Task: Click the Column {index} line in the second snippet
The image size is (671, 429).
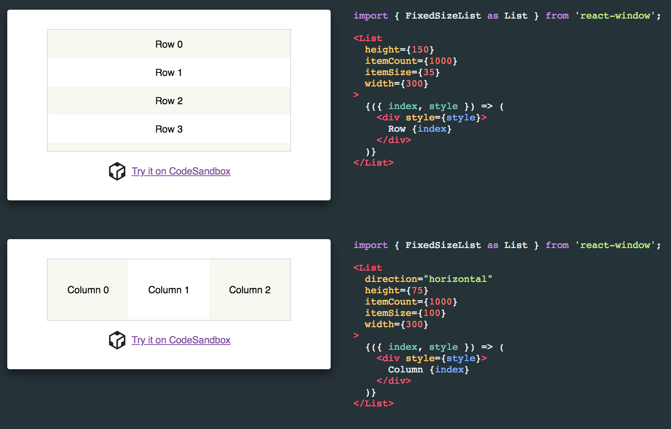Action: click(428, 369)
